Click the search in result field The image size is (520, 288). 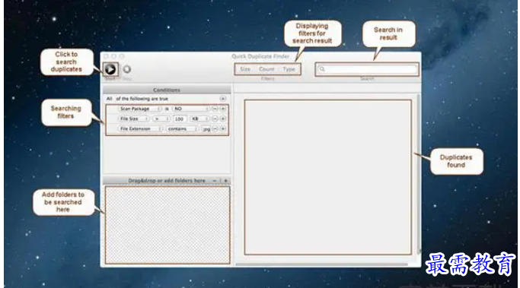(x=367, y=69)
